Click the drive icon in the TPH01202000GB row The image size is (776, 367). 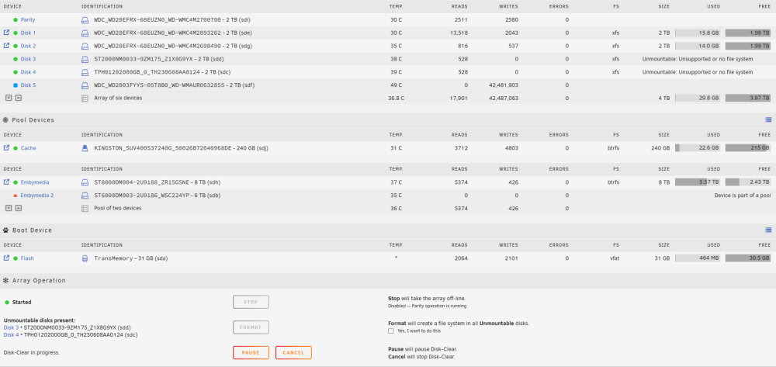[x=85, y=72]
